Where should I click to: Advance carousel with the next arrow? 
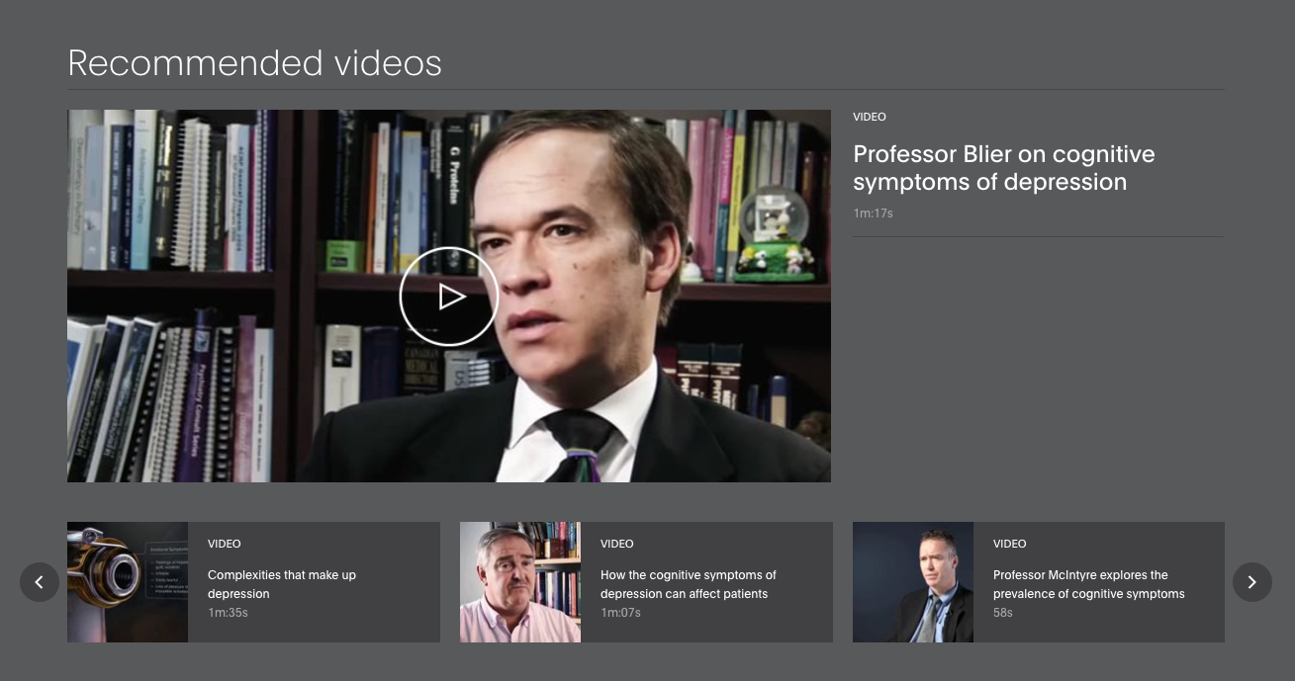[1251, 582]
